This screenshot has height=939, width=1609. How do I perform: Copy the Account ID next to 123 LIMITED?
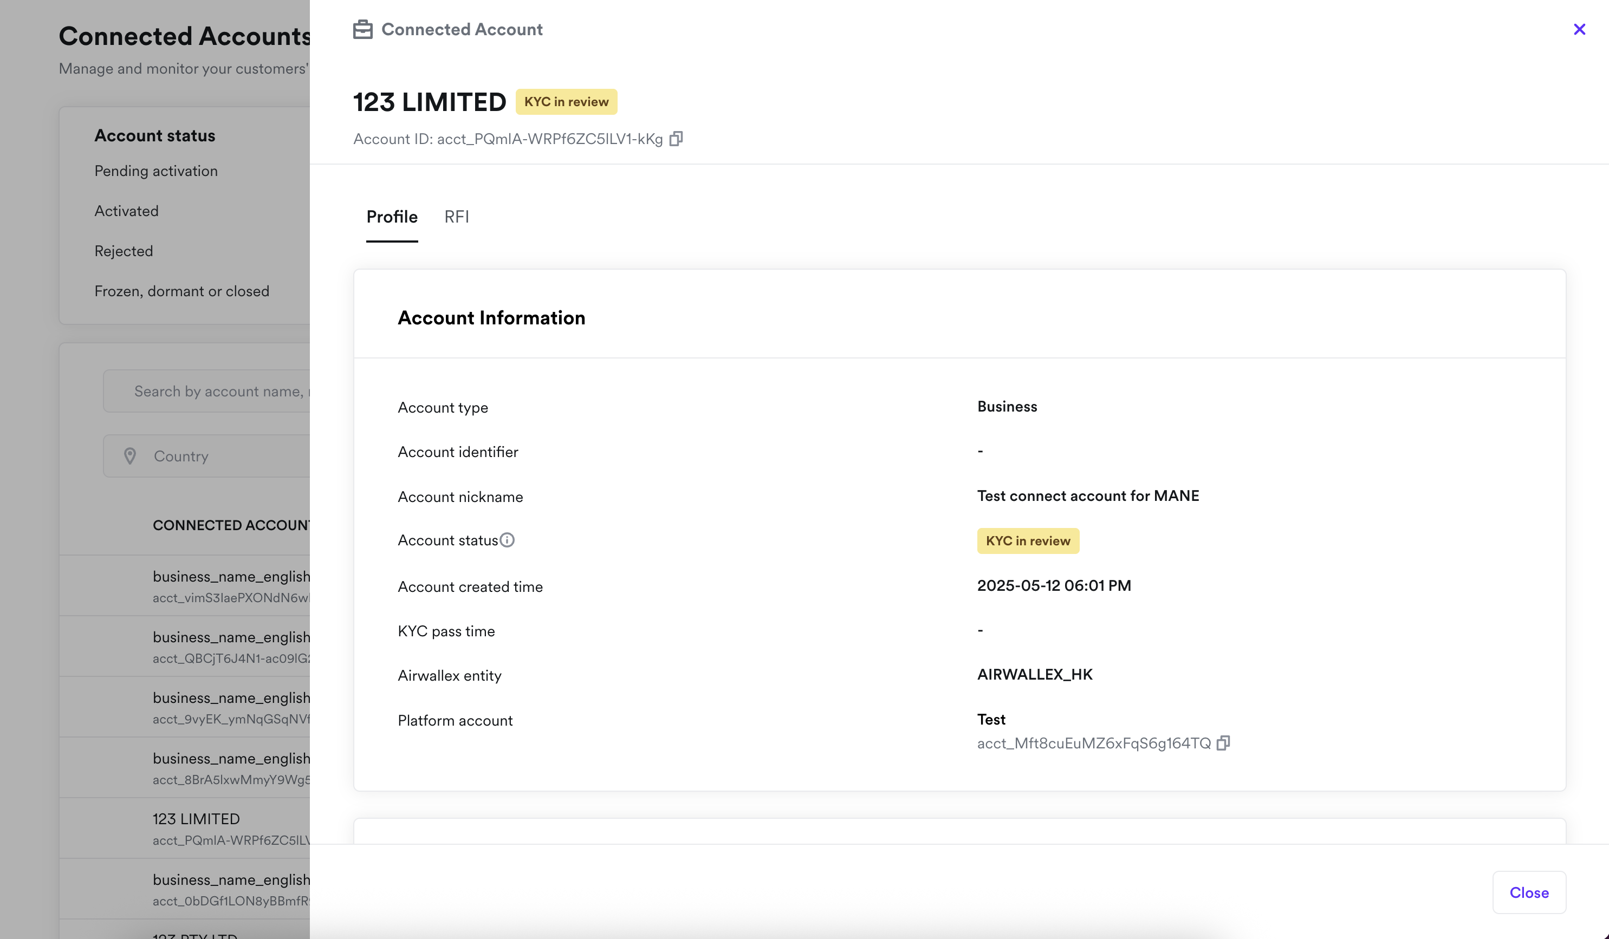pyautogui.click(x=676, y=139)
